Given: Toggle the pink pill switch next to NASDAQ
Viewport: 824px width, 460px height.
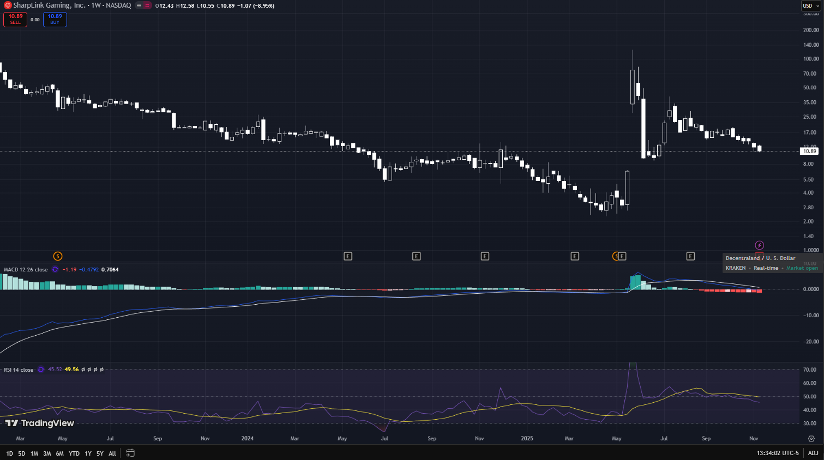Looking at the screenshot, I should pyautogui.click(x=148, y=5).
